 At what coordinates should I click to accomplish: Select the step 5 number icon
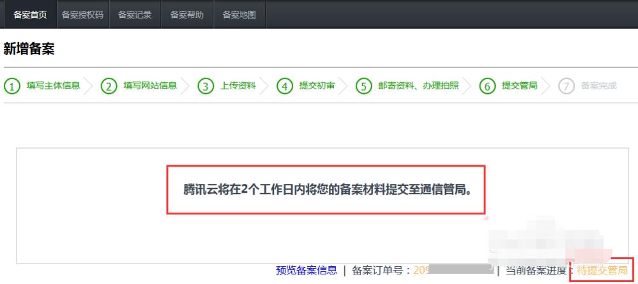click(x=363, y=86)
